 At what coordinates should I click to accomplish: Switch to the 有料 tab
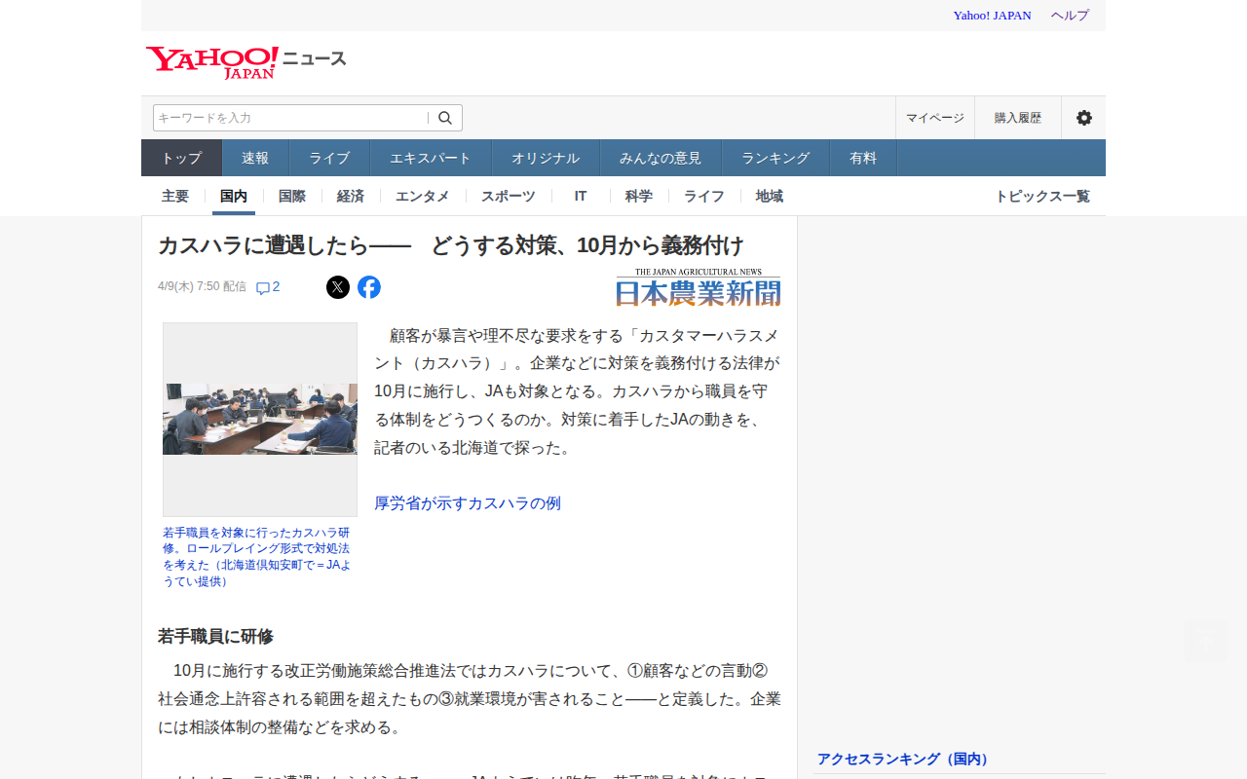(863, 158)
